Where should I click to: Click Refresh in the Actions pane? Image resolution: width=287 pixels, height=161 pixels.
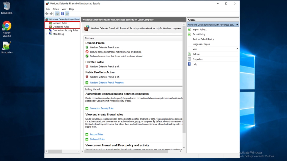pyautogui.click(x=196, y=54)
